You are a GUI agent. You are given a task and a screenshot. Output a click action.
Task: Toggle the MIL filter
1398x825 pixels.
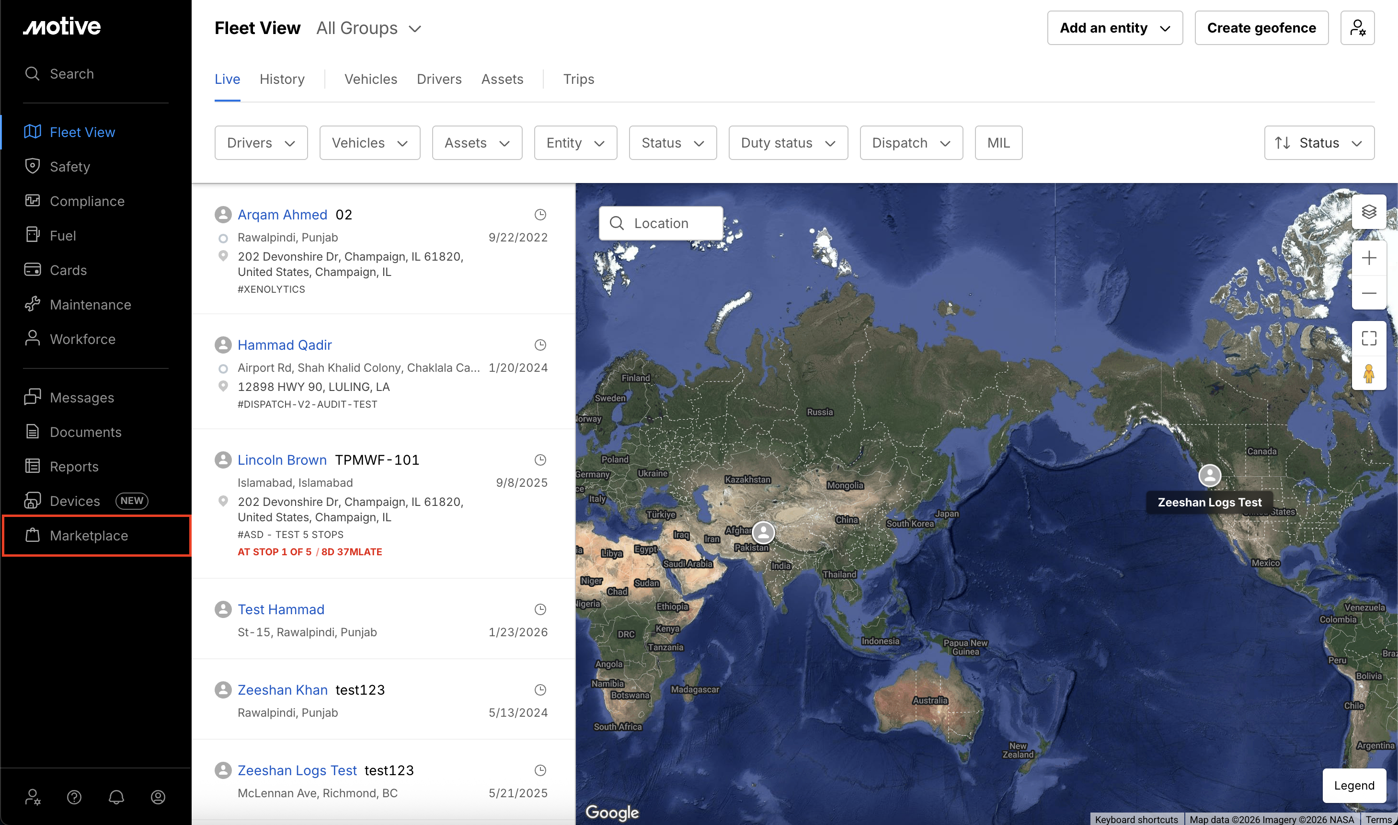pyautogui.click(x=998, y=143)
